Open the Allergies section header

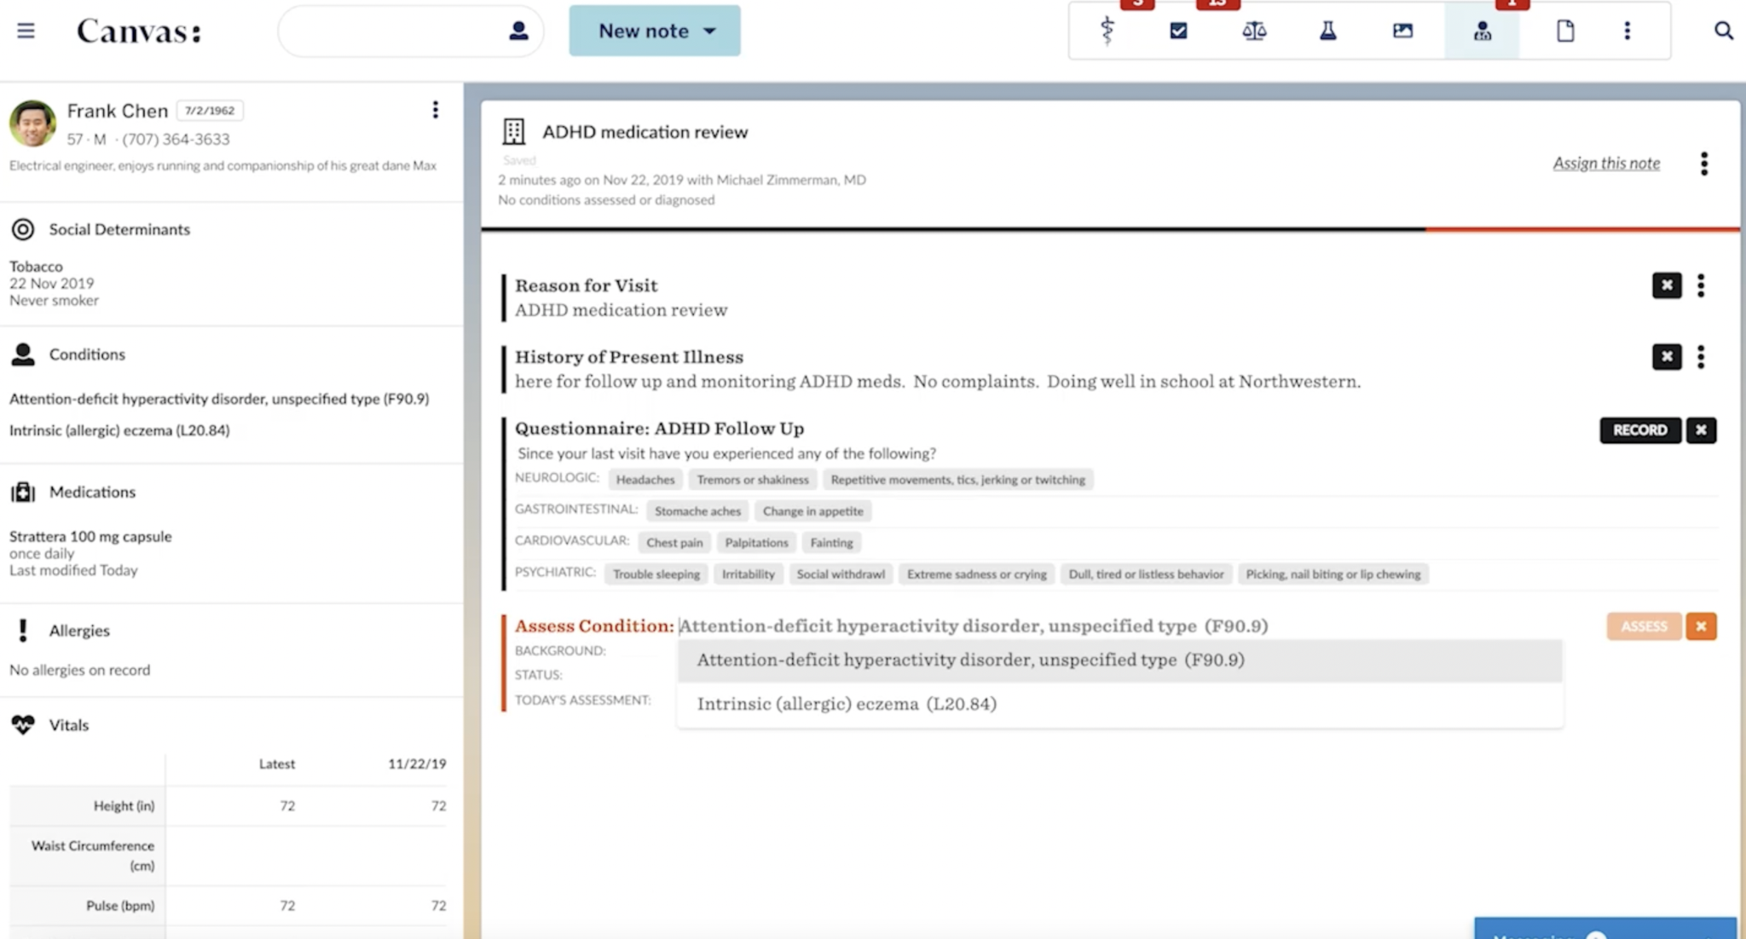click(x=79, y=631)
